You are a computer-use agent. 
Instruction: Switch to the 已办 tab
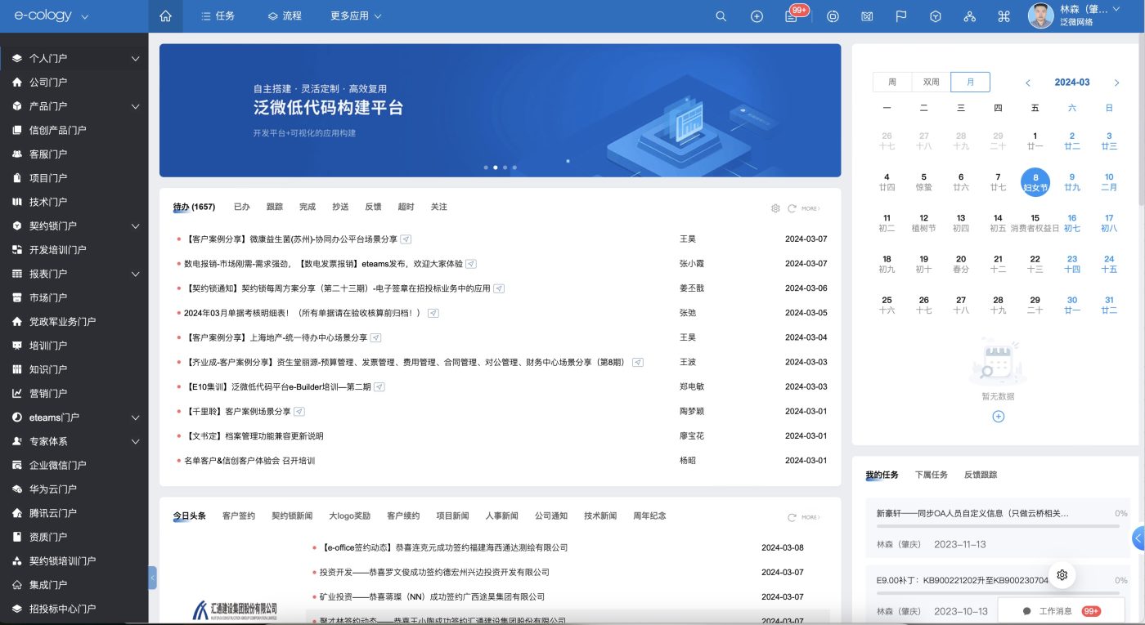tap(241, 208)
